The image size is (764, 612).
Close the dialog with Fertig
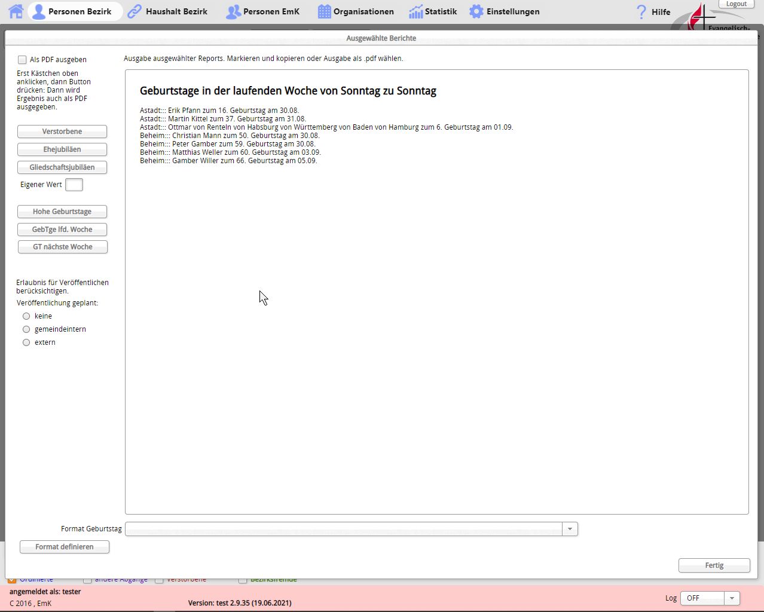[714, 565]
